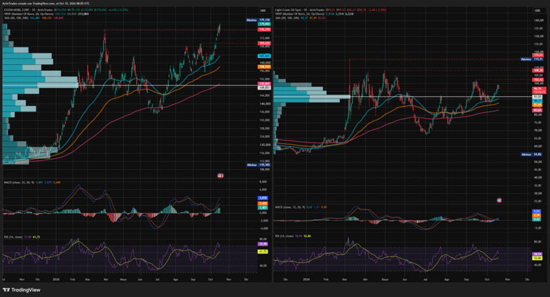550x297 pixels.
Task: Select the MACD (close, 12, 26, 9) legend on the Exxon chart
Action: pos(19,182)
